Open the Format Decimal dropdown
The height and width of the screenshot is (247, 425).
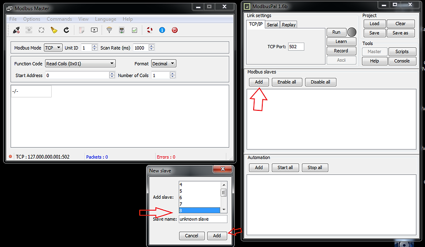point(164,64)
